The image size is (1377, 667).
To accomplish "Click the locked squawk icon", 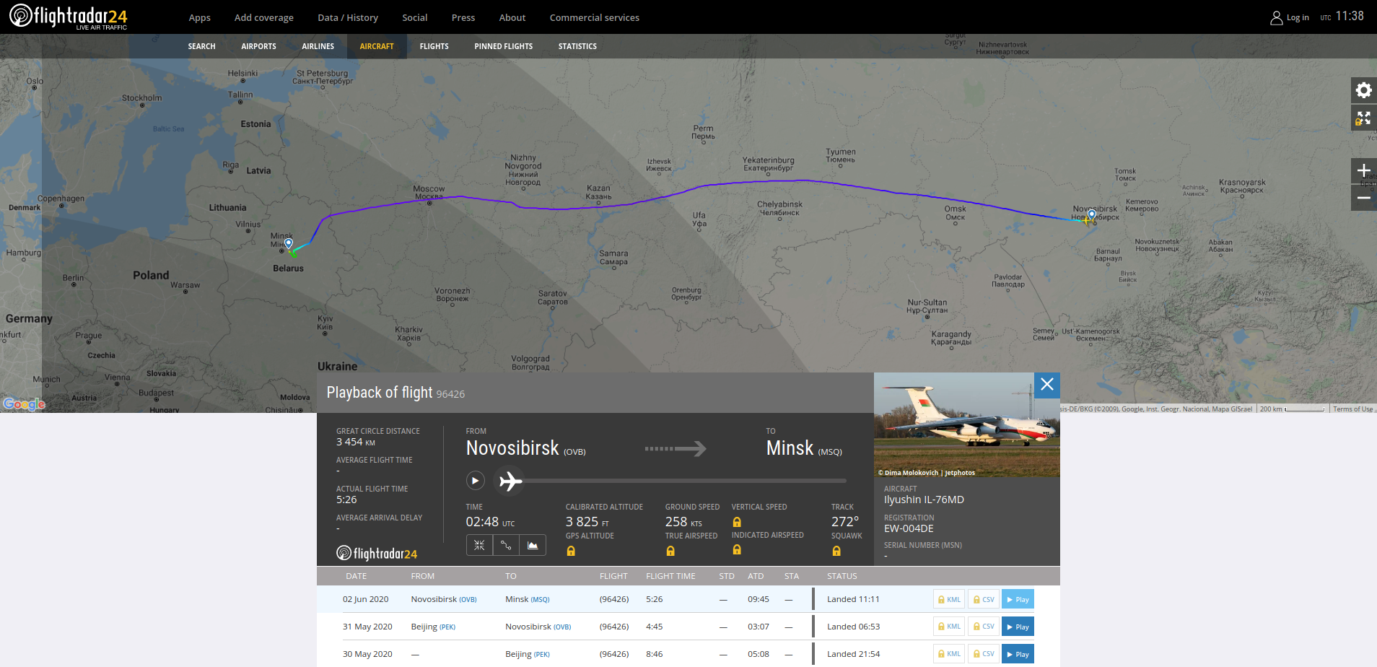I will click(836, 551).
